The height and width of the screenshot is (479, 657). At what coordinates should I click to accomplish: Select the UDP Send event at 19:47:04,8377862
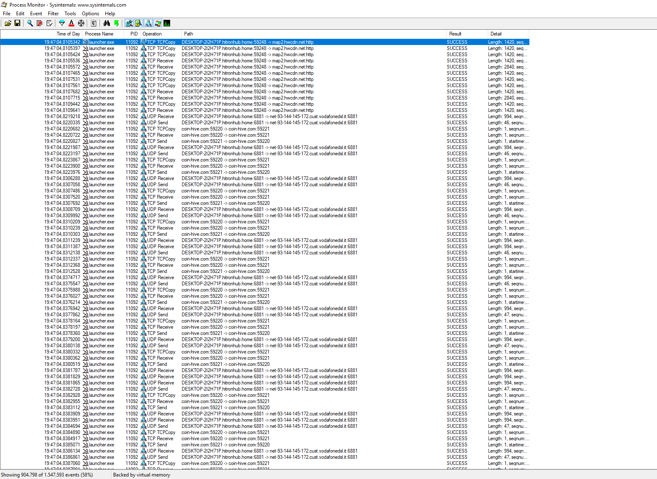tap(264, 315)
